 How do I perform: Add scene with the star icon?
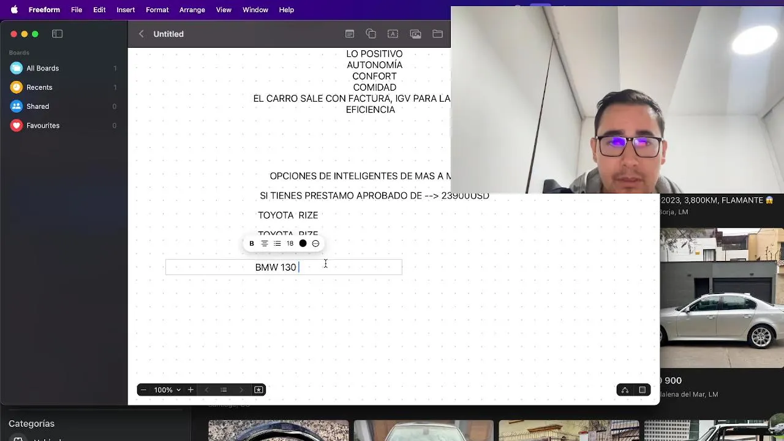point(258,390)
